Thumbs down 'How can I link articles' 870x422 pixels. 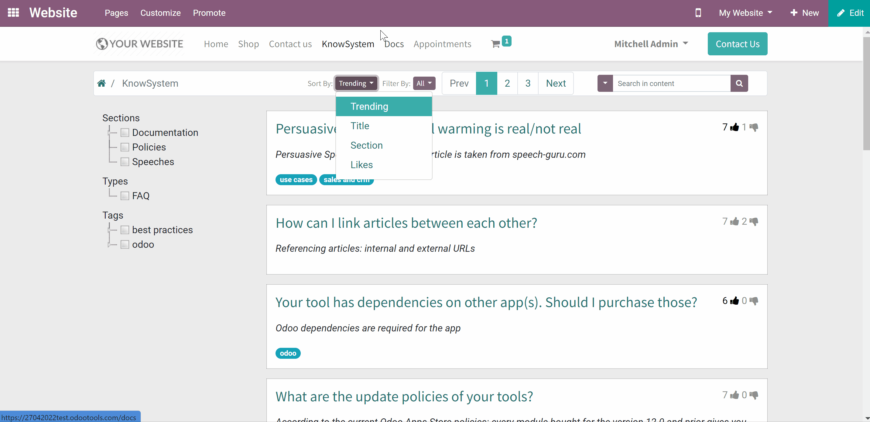(754, 221)
